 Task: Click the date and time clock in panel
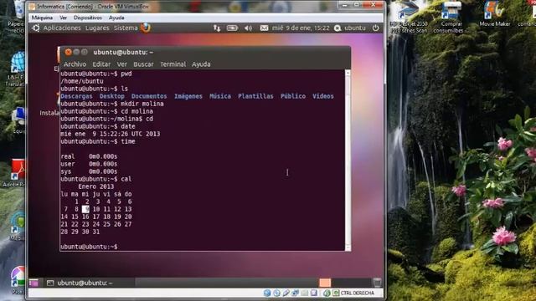click(301, 28)
